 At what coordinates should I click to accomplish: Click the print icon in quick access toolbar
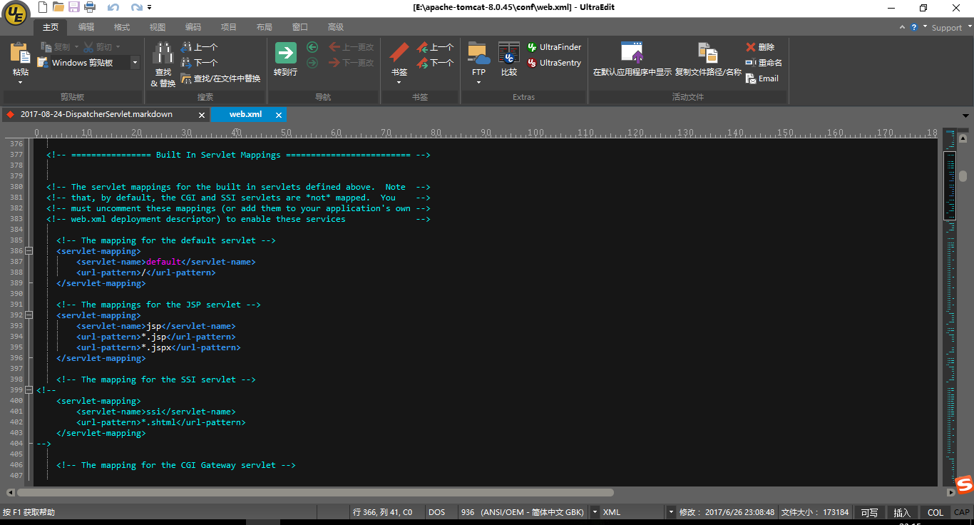pos(90,8)
